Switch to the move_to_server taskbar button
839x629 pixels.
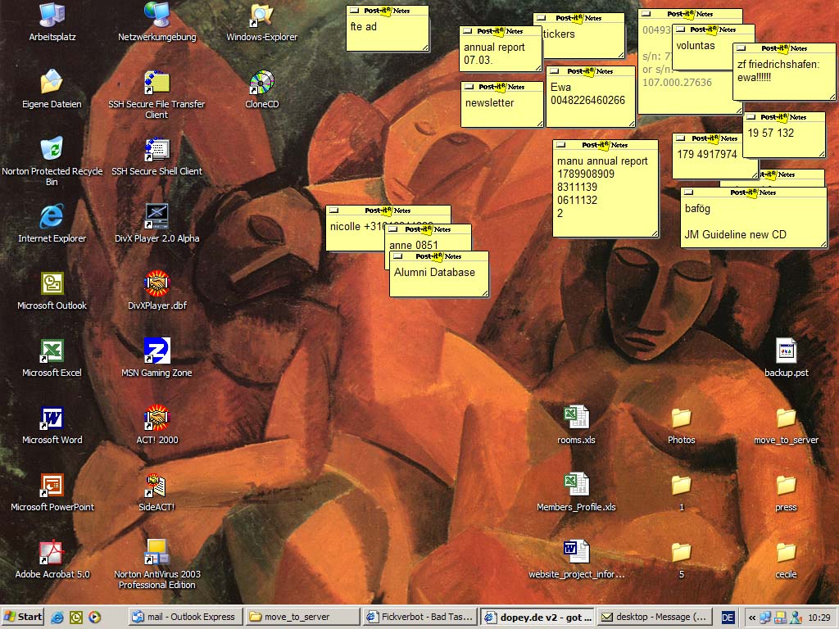[x=302, y=617]
